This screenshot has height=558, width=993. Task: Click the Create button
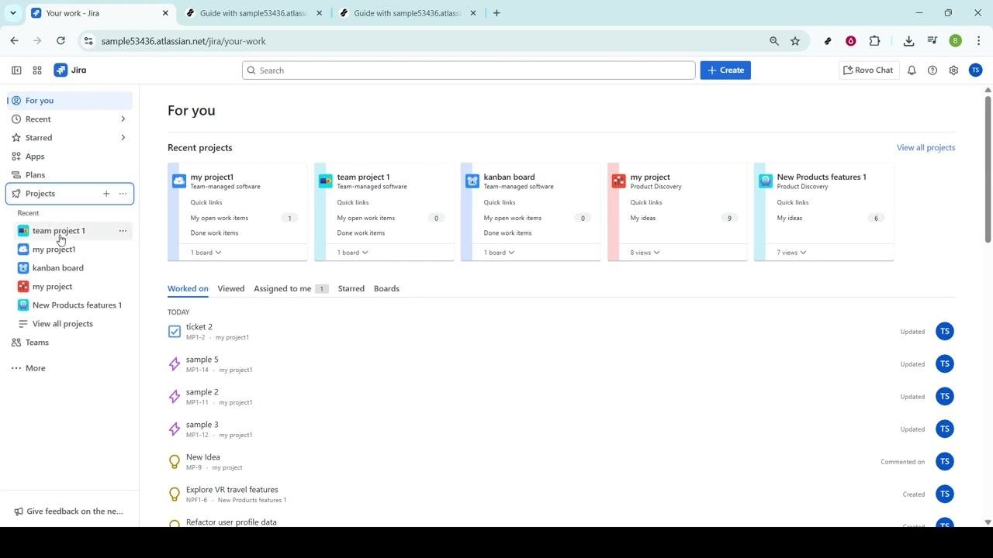click(x=725, y=70)
